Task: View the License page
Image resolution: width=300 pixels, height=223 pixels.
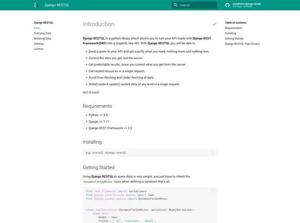Action: (39, 49)
